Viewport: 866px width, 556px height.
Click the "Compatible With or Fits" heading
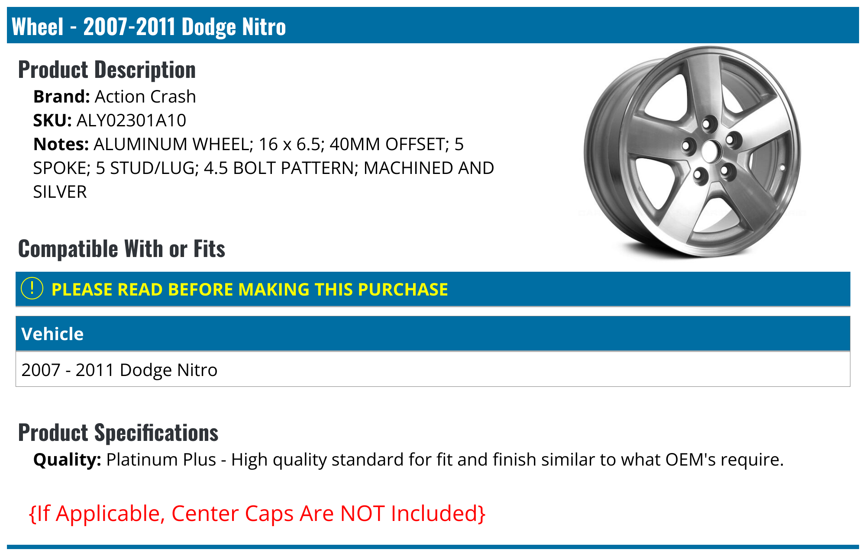tap(122, 249)
